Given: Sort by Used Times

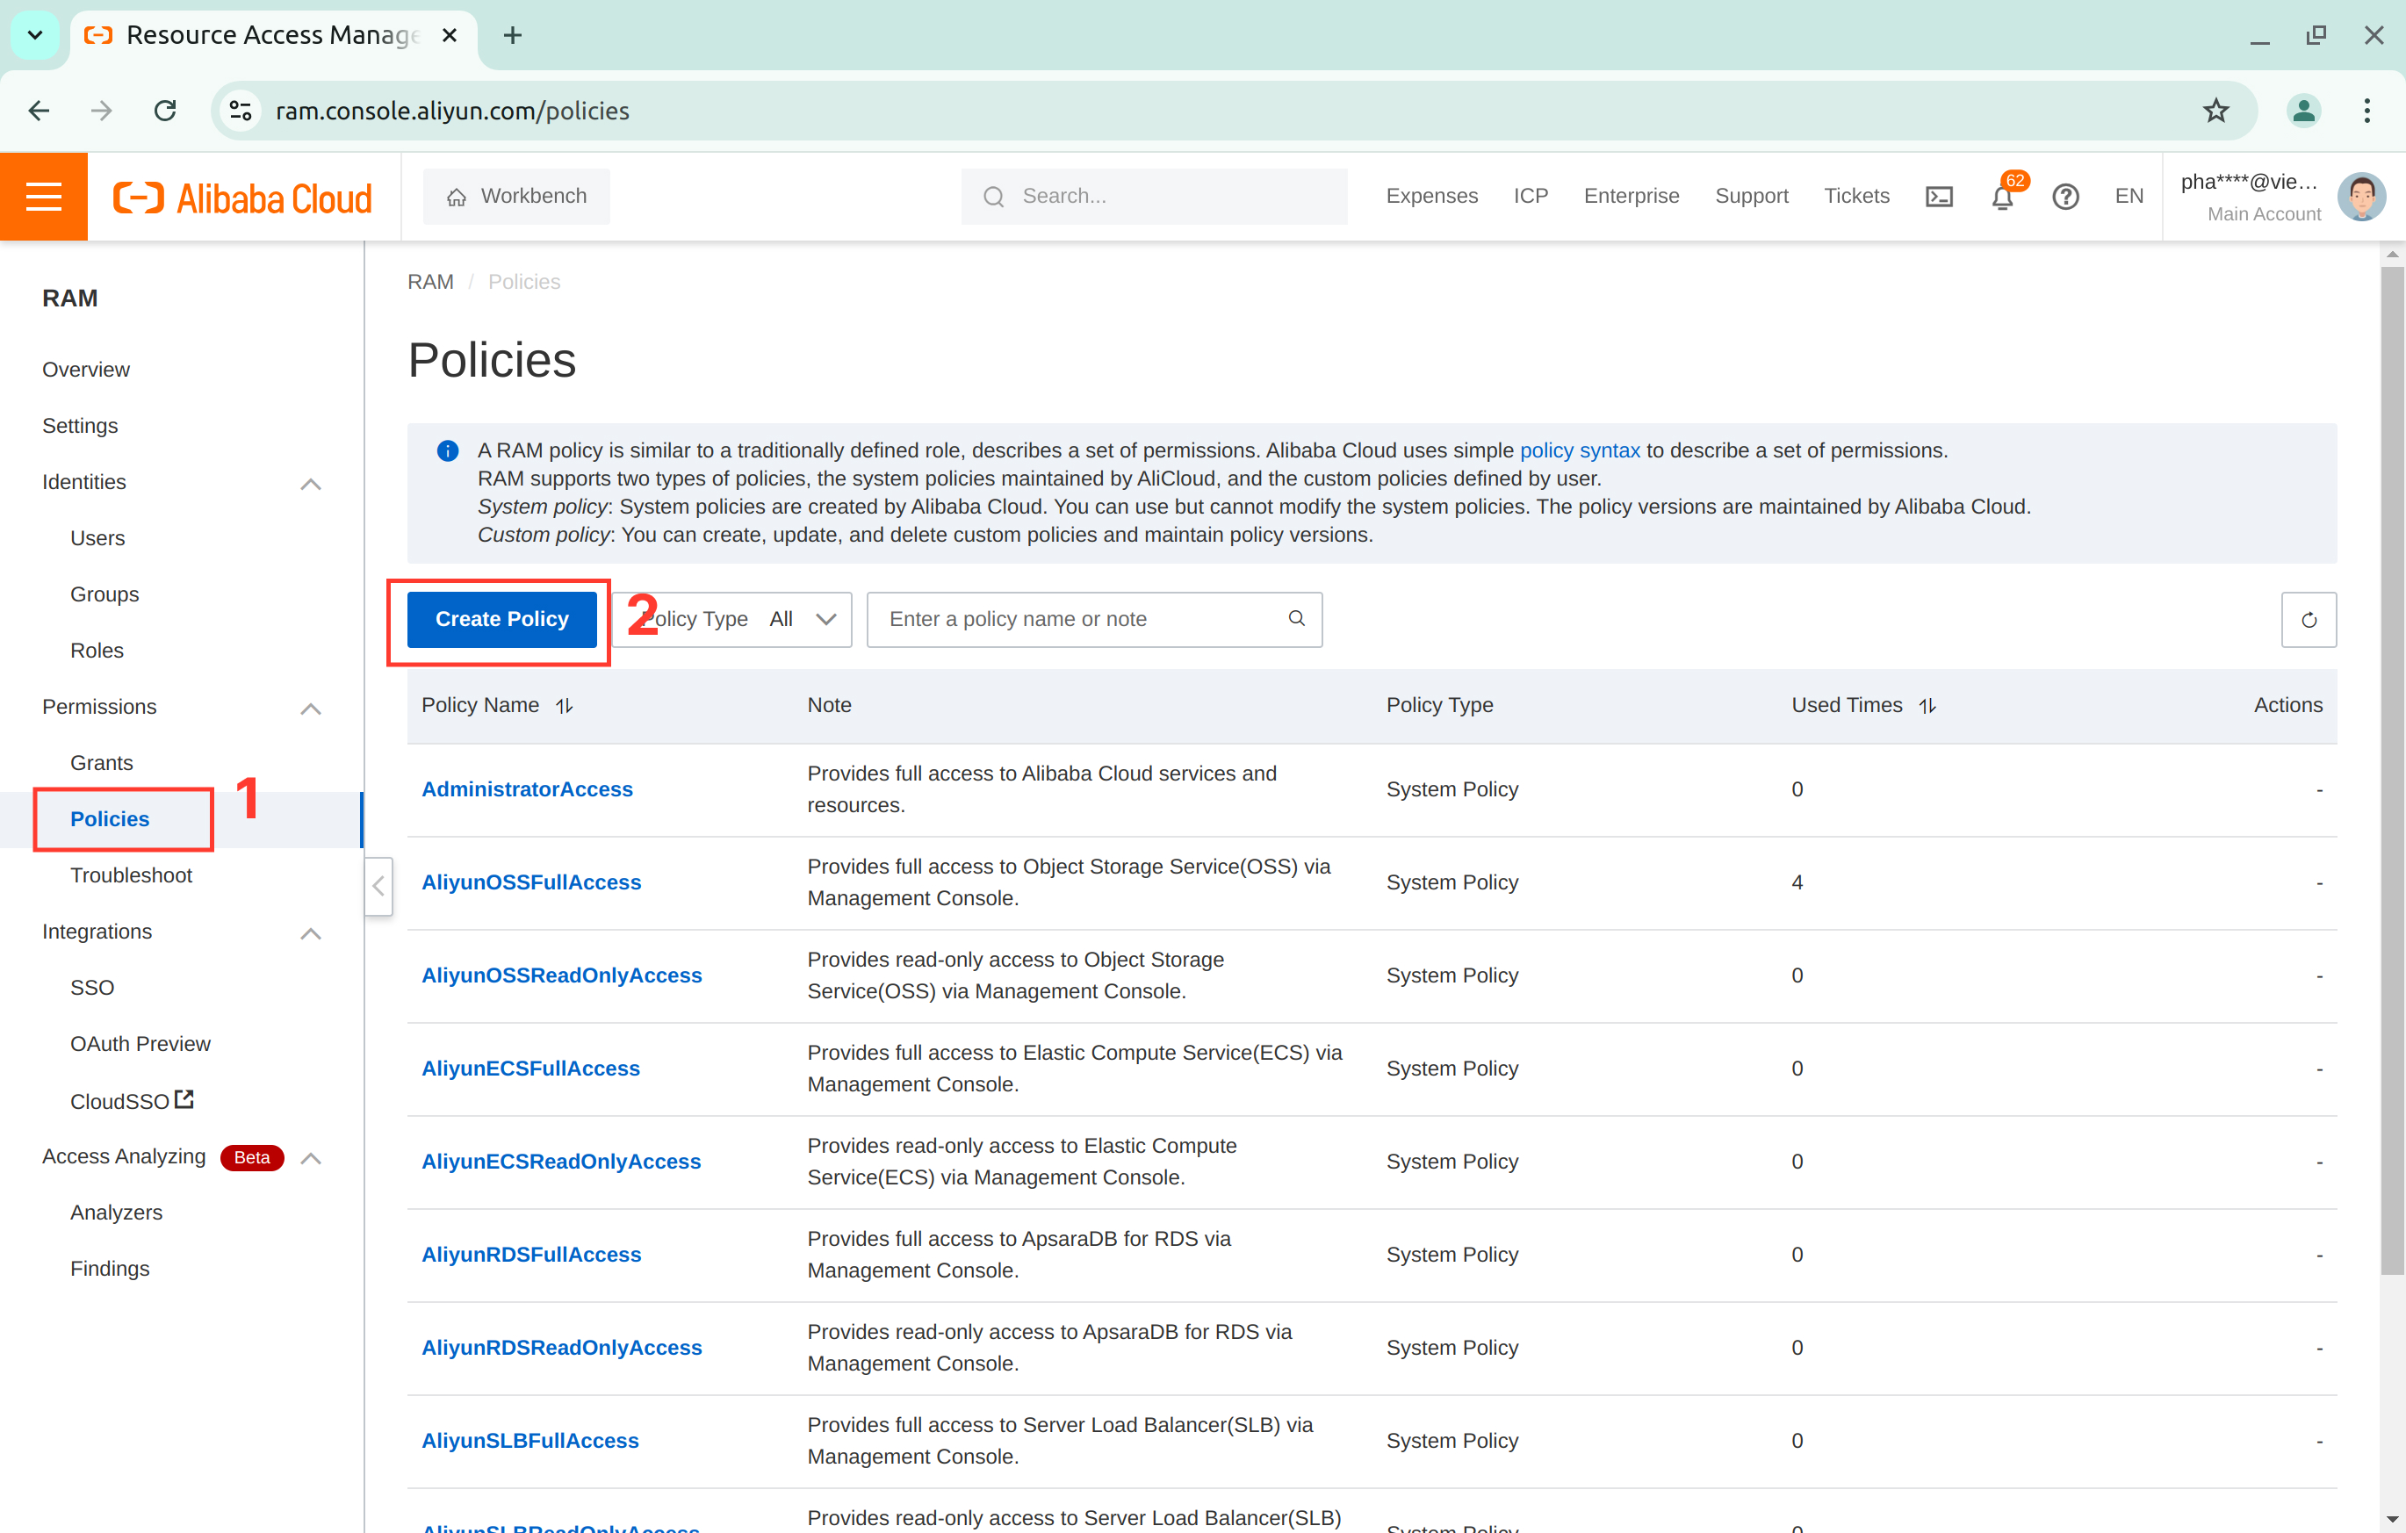Looking at the screenshot, I should point(1927,706).
